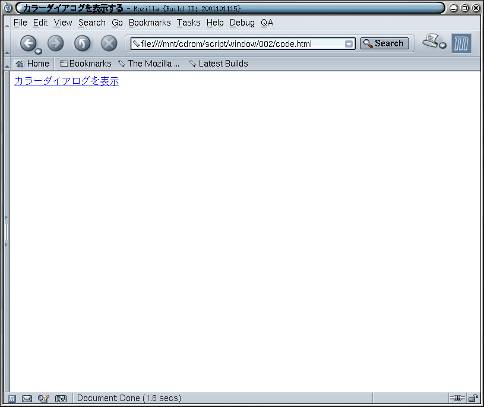Open the Debug menu
484x407 pixels.
point(242,23)
